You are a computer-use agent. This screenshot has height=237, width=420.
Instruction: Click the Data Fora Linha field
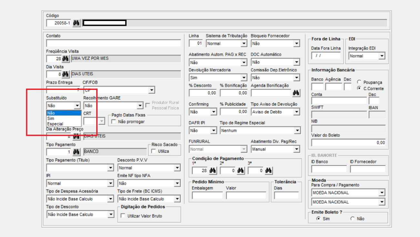326,56
